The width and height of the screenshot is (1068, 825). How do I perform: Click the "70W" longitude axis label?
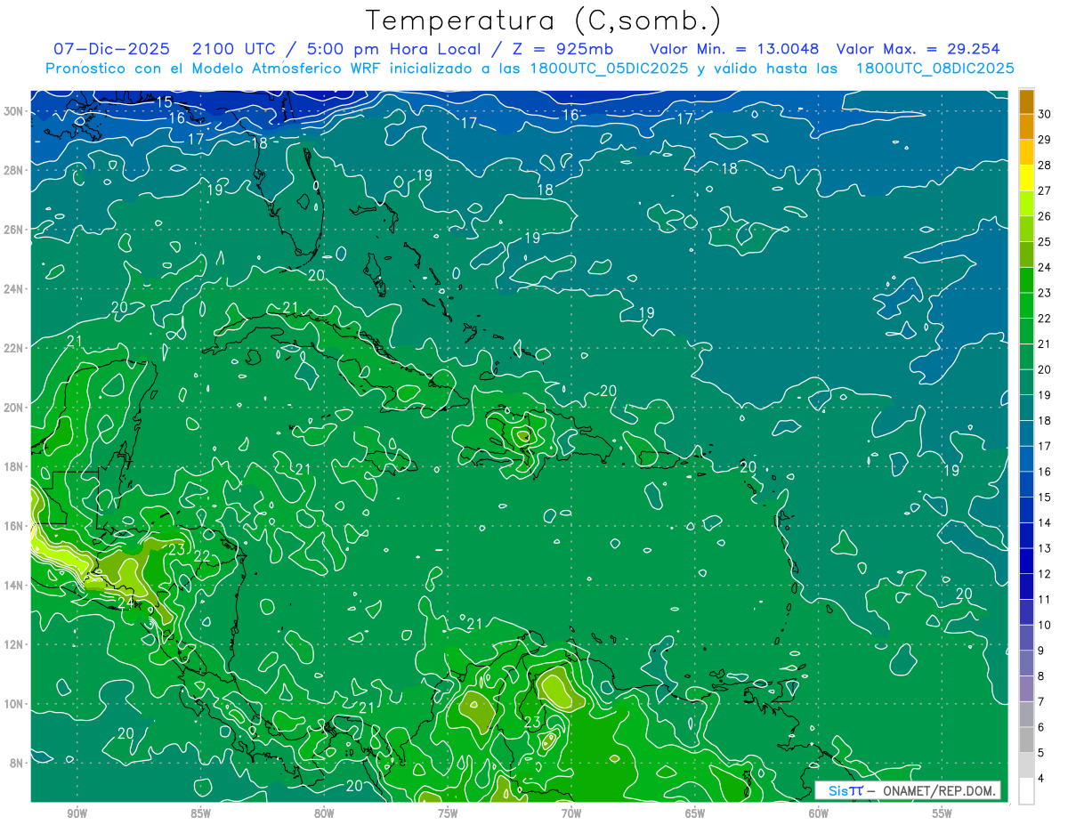(x=571, y=813)
